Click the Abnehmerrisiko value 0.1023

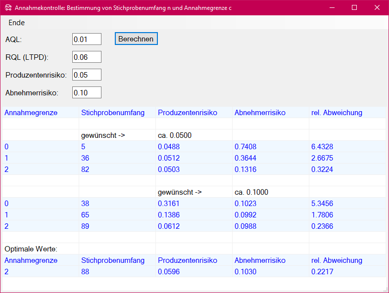pyautogui.click(x=245, y=203)
